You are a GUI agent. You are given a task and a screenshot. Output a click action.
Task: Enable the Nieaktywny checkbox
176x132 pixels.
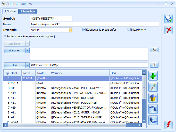129,30
